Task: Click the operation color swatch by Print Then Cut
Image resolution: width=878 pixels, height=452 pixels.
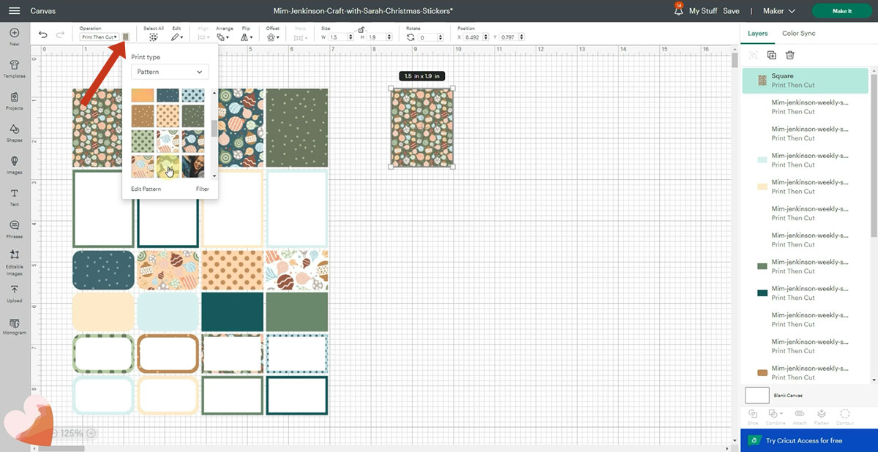Action: 126,37
